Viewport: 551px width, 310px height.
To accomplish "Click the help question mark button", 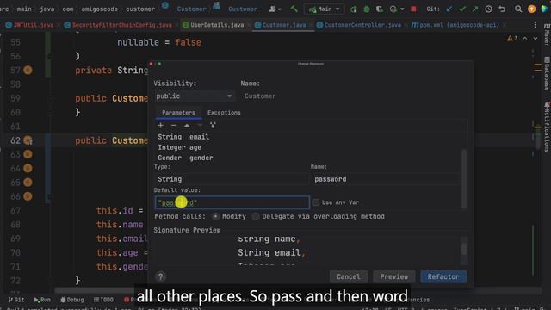I will pos(161,276).
